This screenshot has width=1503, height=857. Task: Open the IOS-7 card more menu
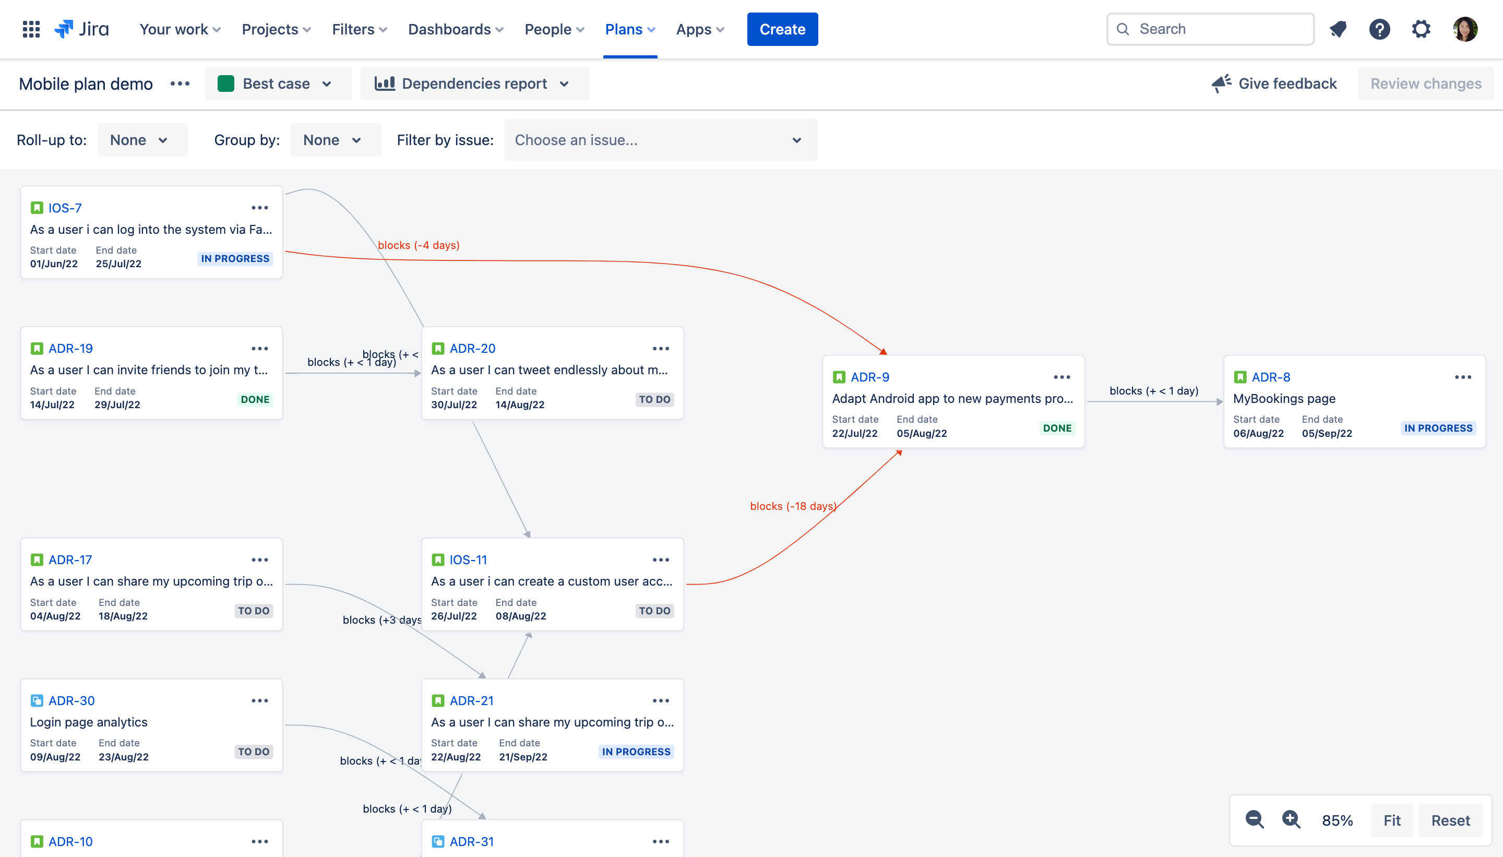pos(259,208)
